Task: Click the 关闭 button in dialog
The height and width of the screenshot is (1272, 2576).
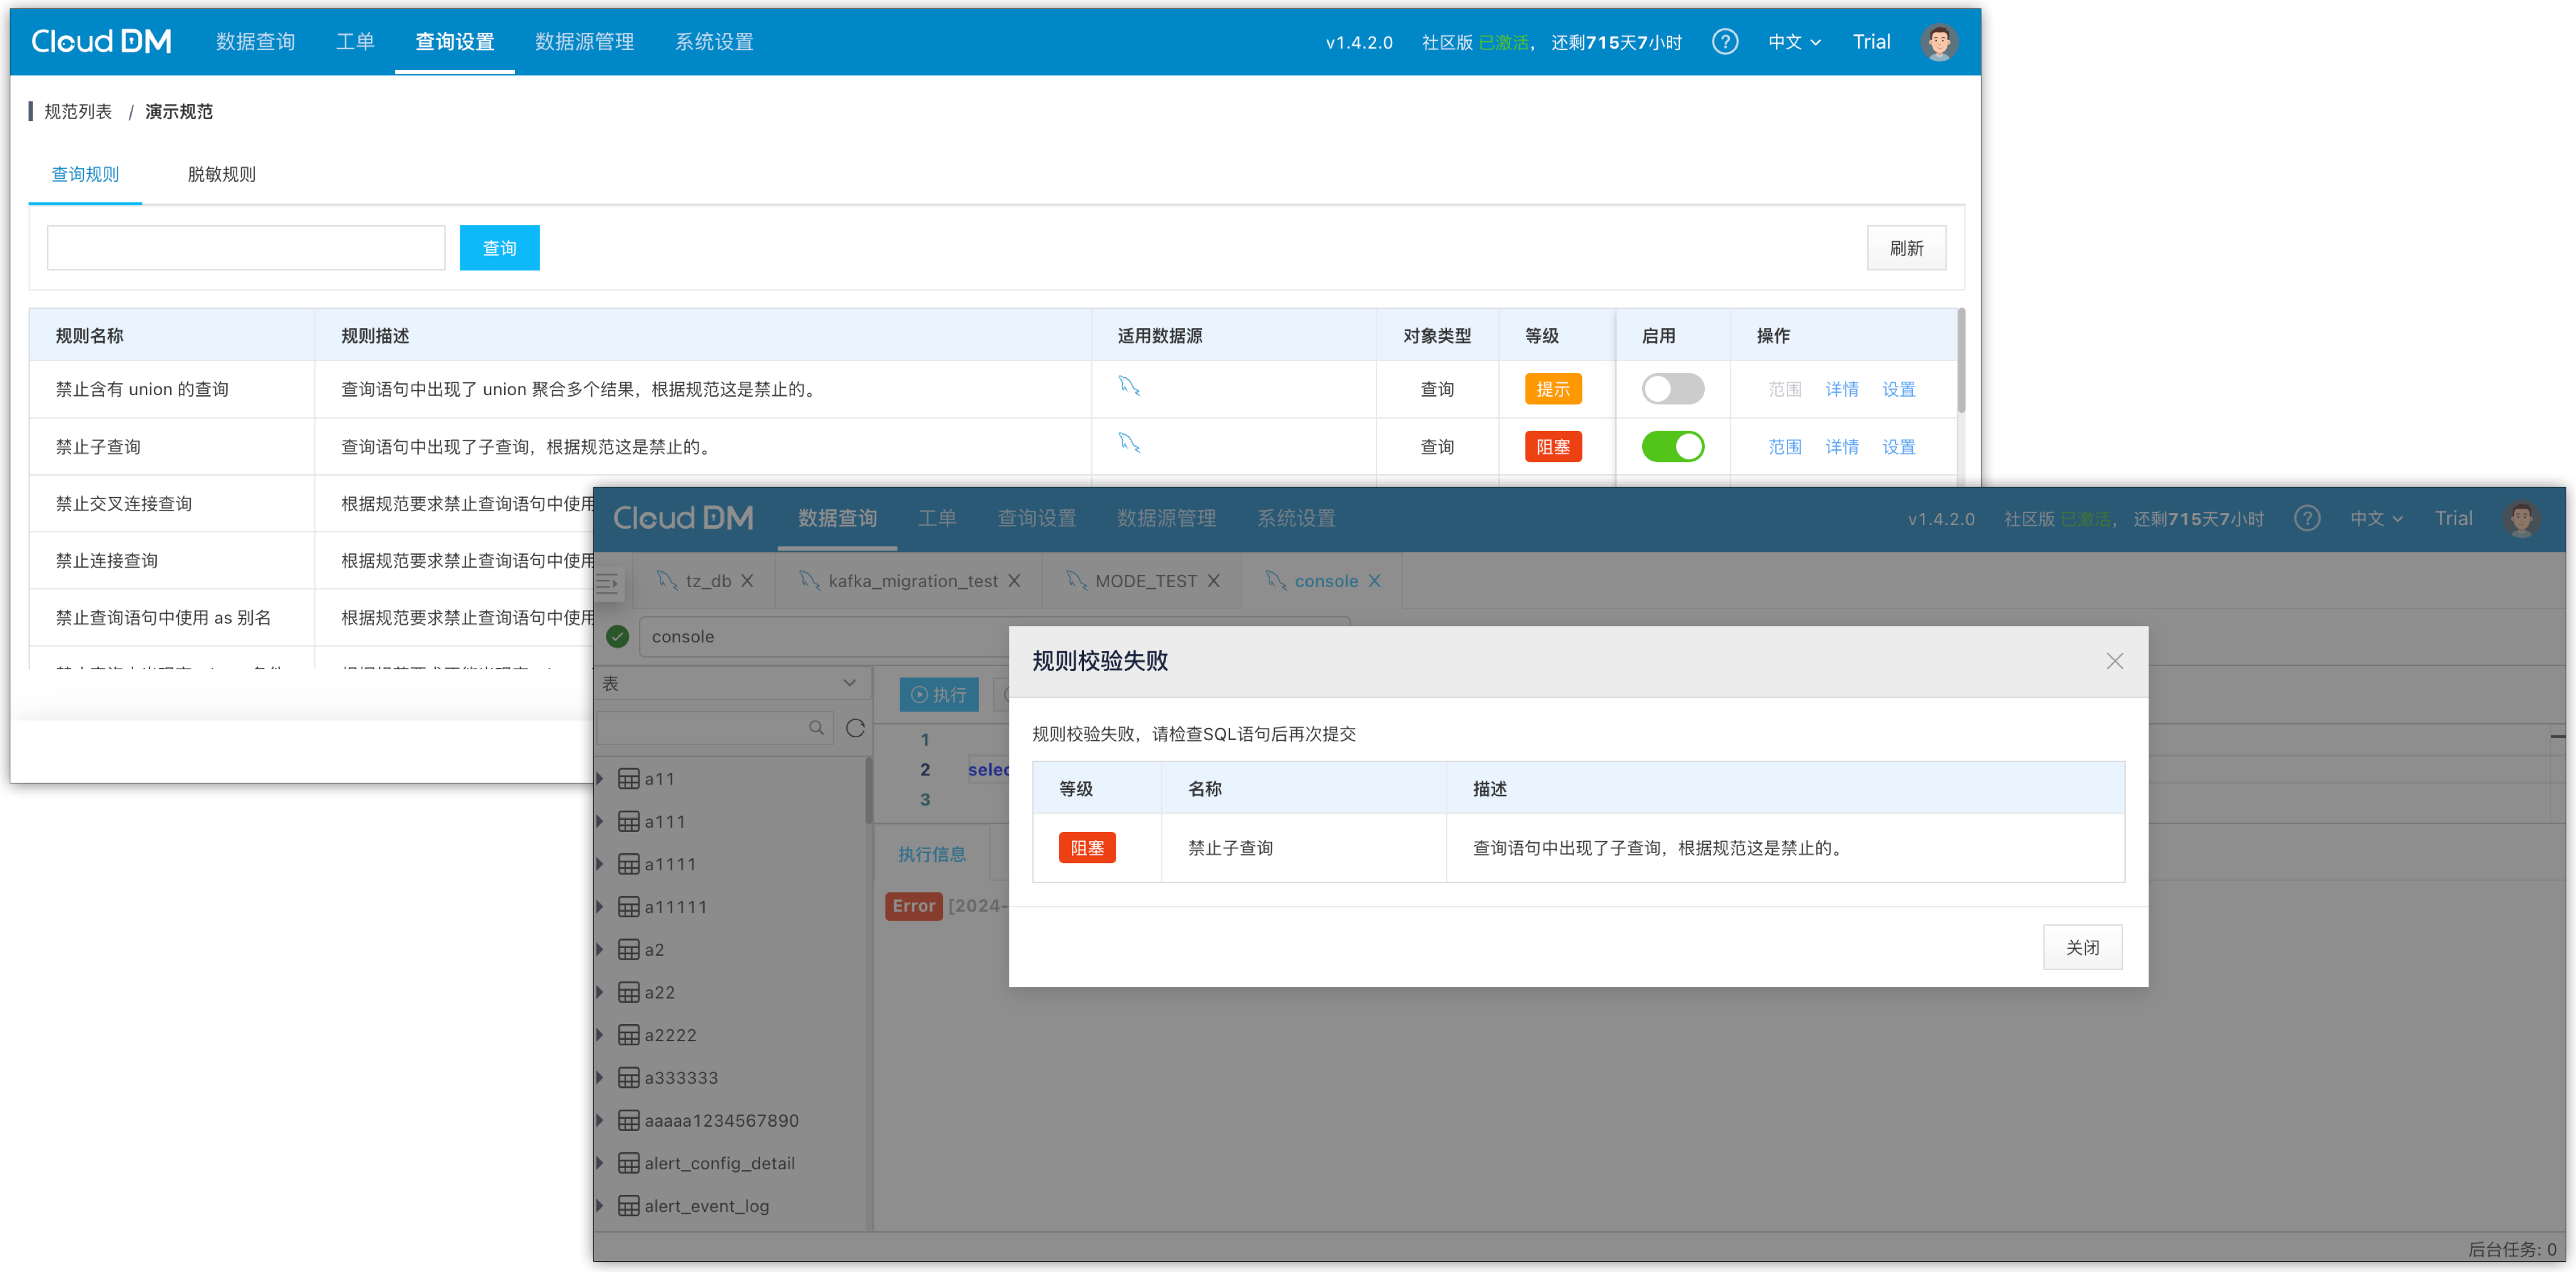Action: [2082, 947]
